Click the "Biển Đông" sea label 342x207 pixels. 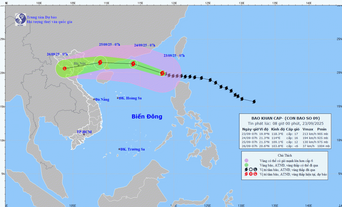(147, 117)
